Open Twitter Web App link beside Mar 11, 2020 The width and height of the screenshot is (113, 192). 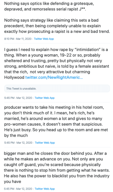[44, 39]
